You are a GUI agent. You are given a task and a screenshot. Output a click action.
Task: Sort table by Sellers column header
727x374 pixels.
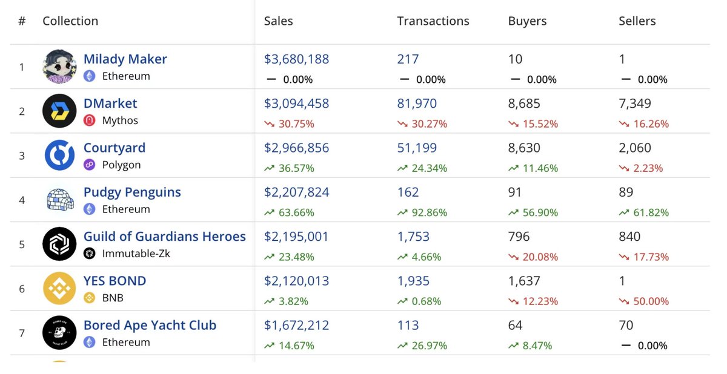point(637,21)
